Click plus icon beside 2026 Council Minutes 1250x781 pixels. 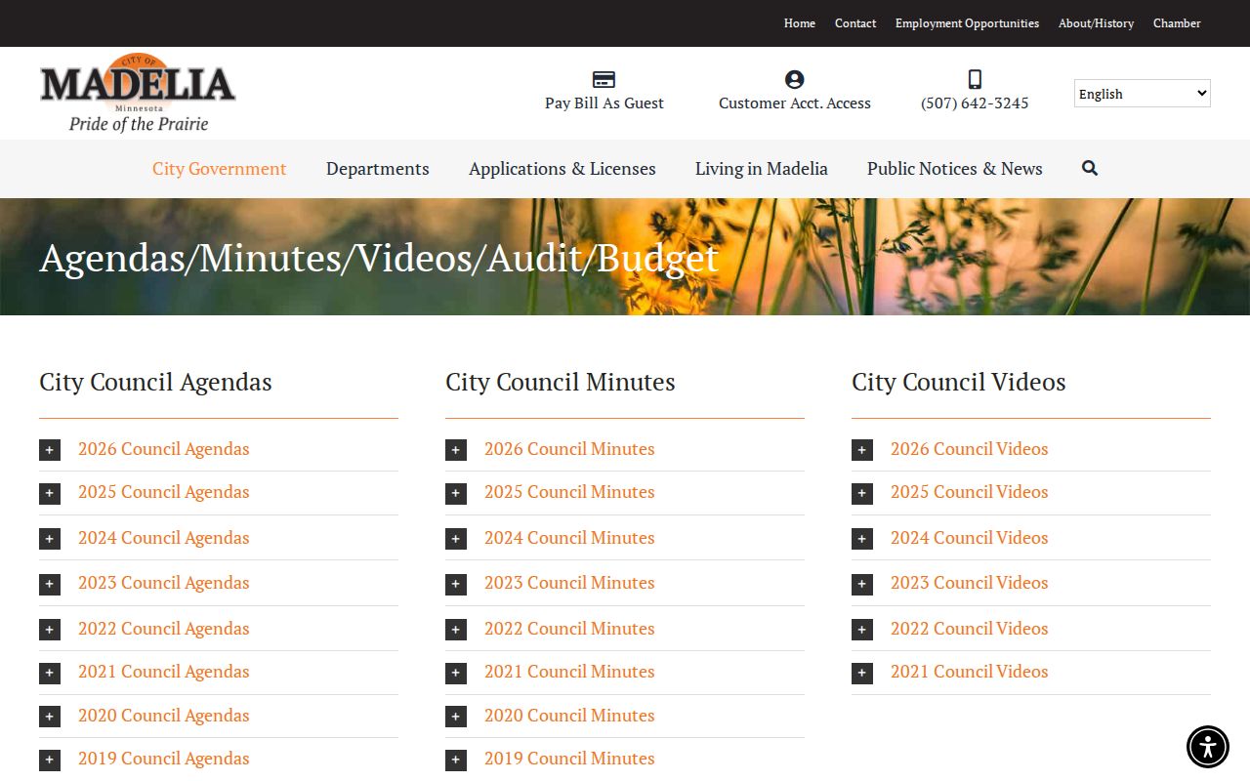(x=456, y=449)
